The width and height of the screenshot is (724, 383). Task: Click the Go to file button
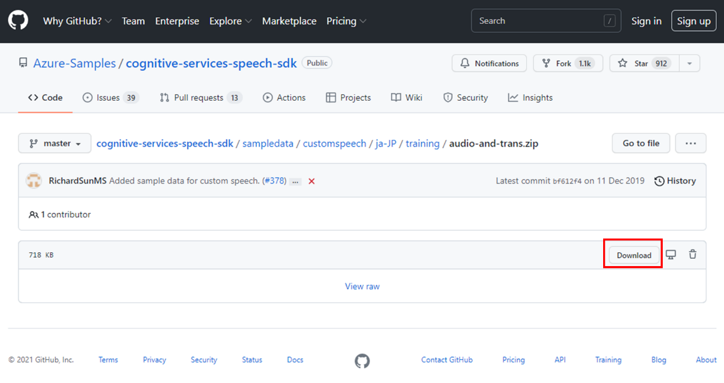(x=641, y=143)
